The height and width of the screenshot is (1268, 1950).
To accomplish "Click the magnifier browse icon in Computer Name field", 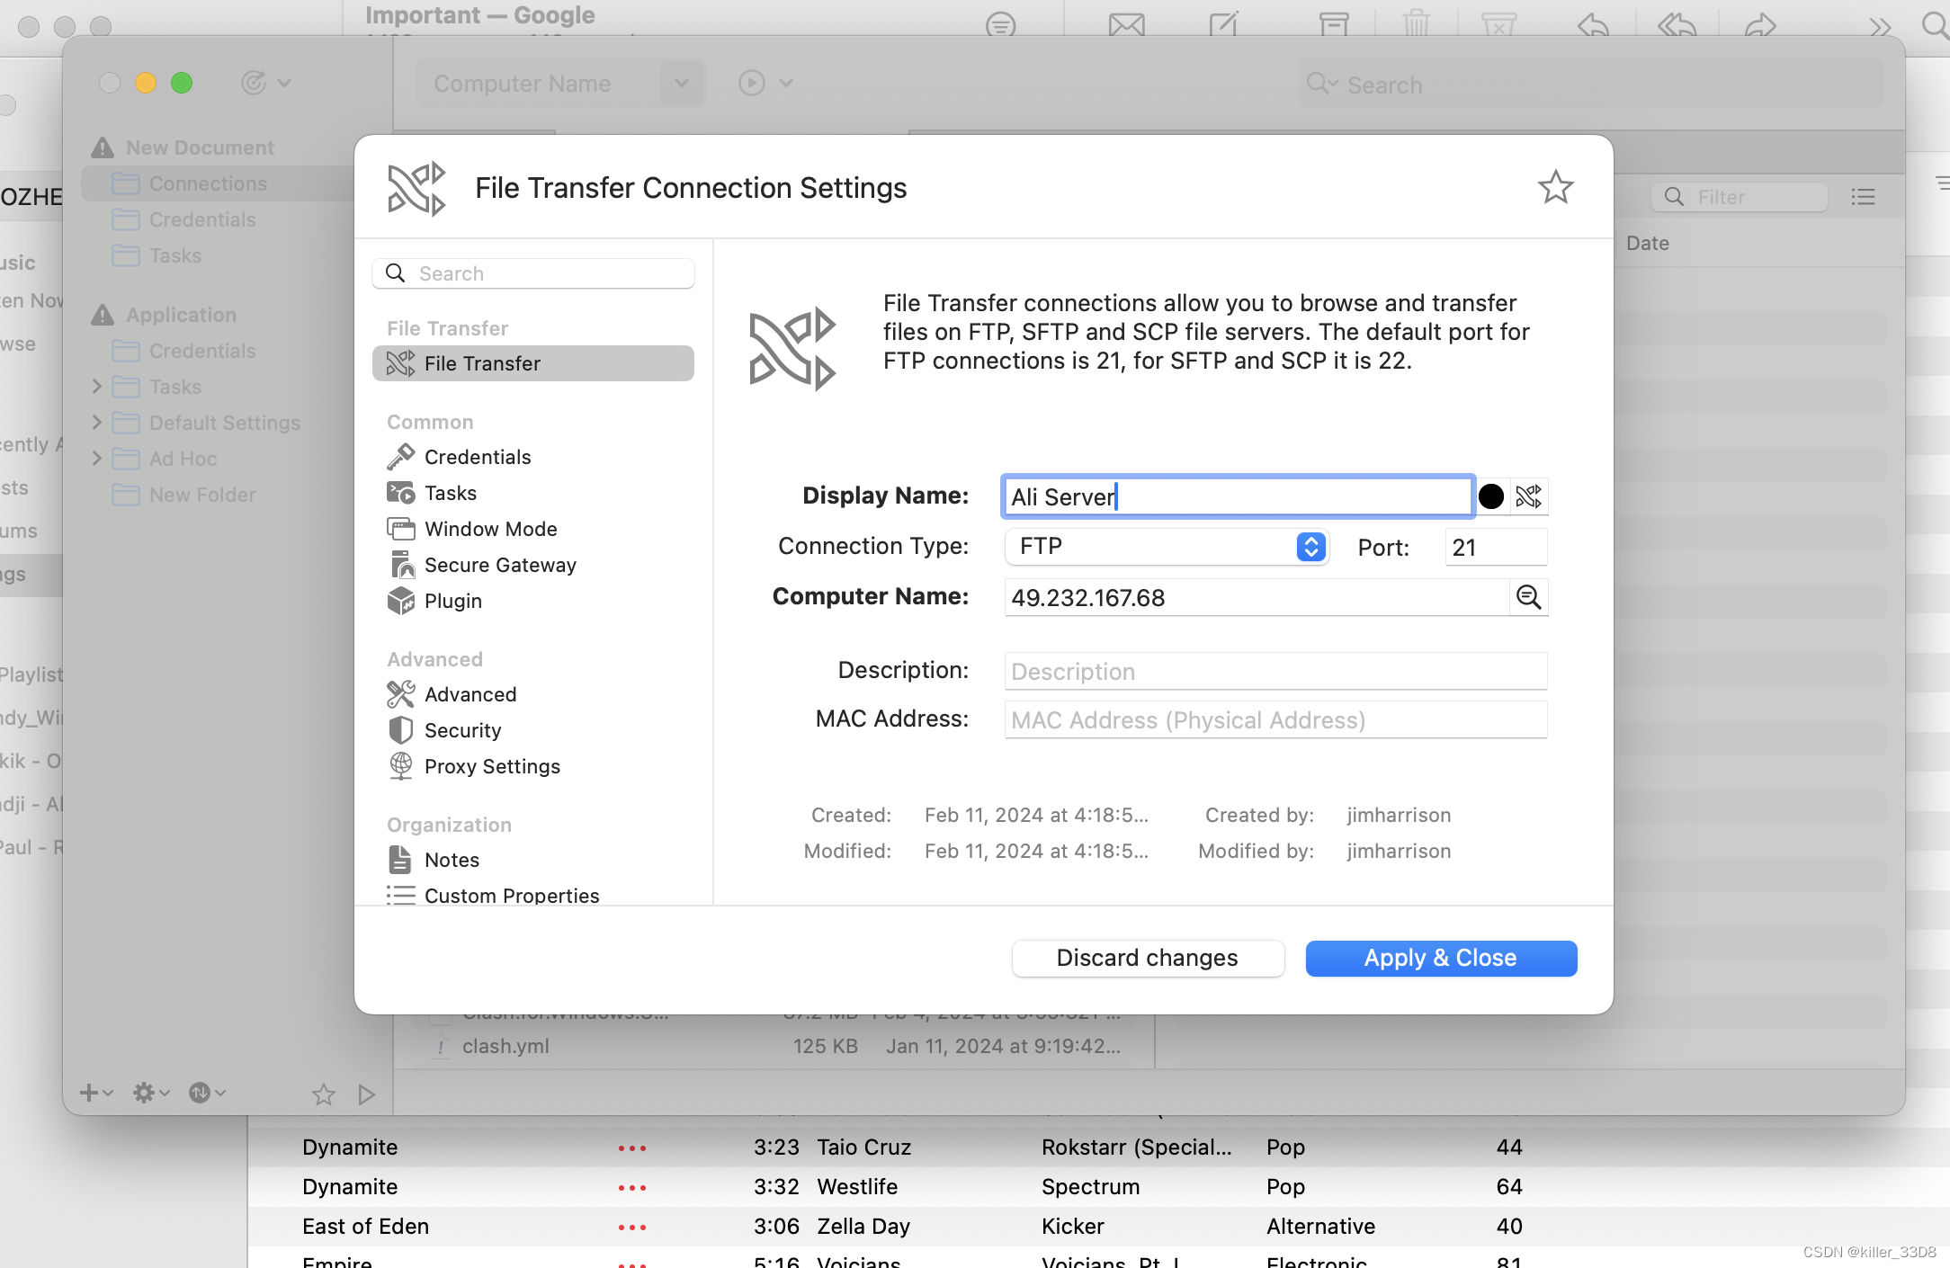I will click(x=1529, y=597).
